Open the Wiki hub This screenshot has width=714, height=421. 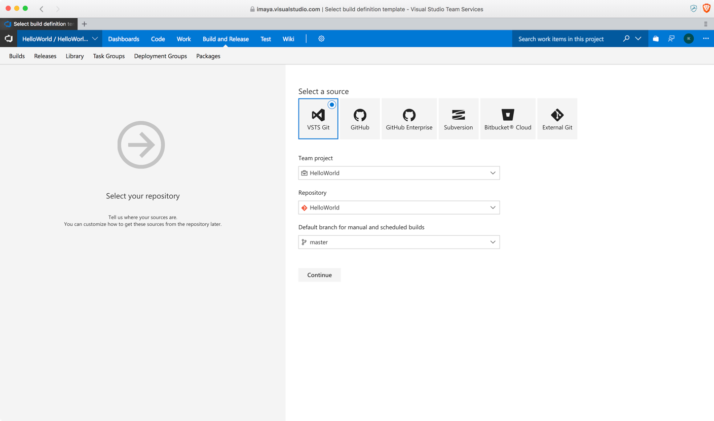[x=288, y=39]
